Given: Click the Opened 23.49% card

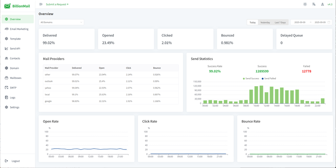Looking at the screenshot, I should pos(126,39).
